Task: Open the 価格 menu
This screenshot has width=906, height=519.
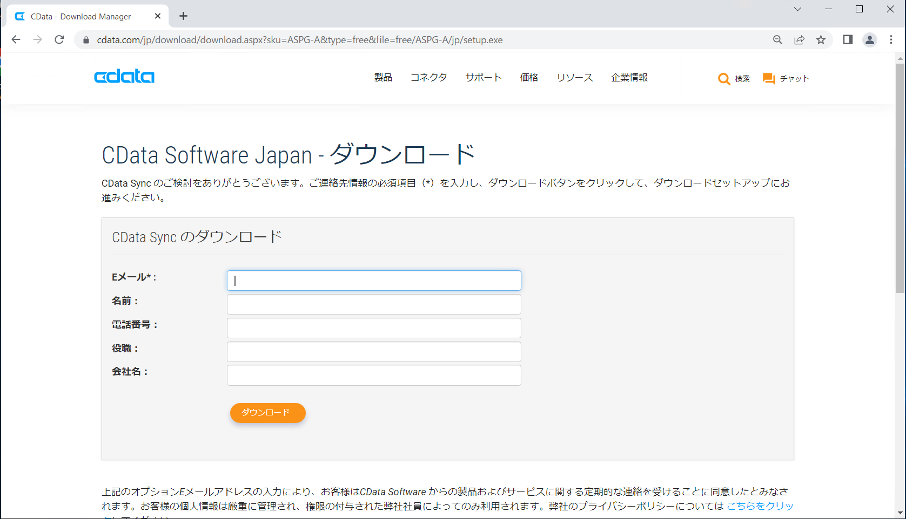Action: click(x=529, y=78)
